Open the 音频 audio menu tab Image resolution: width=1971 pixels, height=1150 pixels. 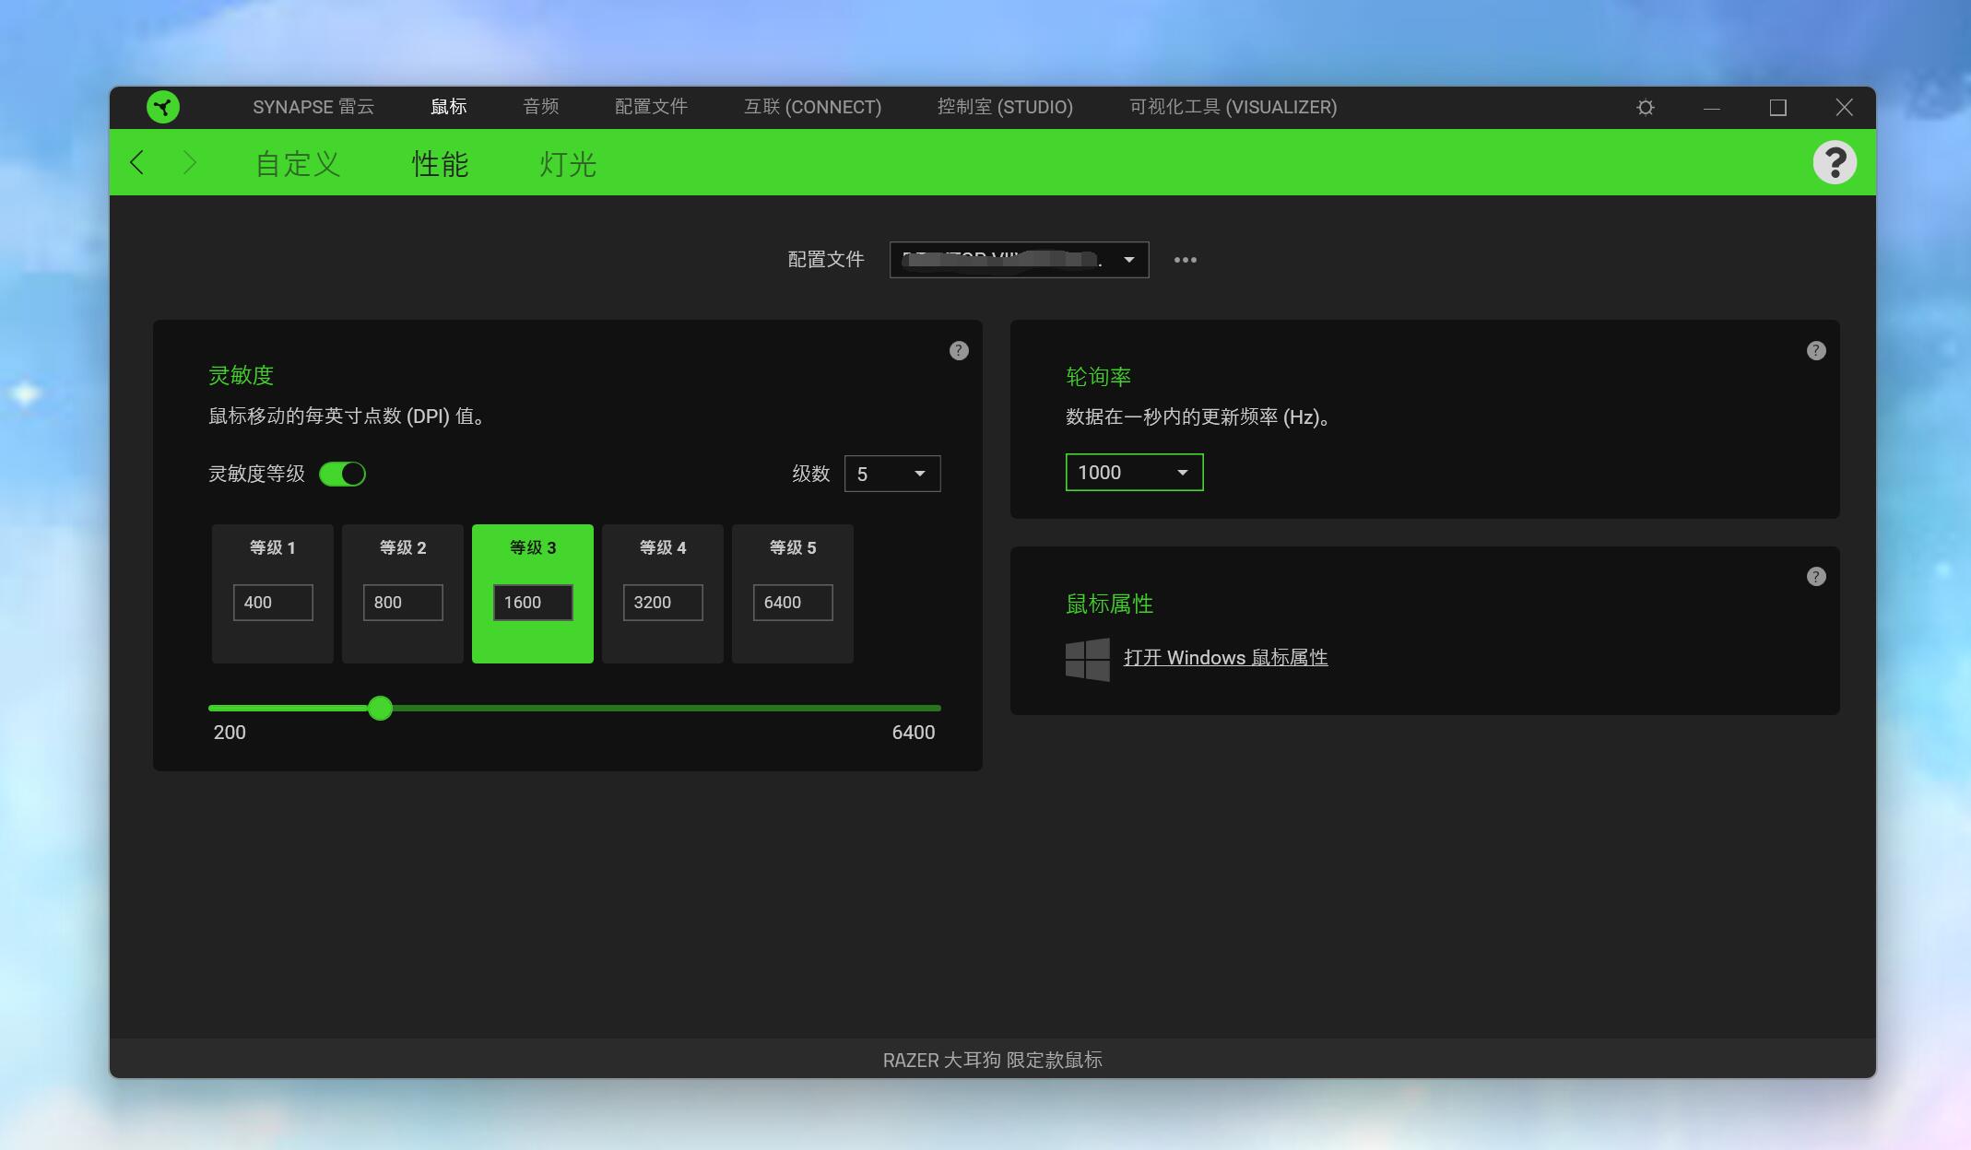[541, 107]
